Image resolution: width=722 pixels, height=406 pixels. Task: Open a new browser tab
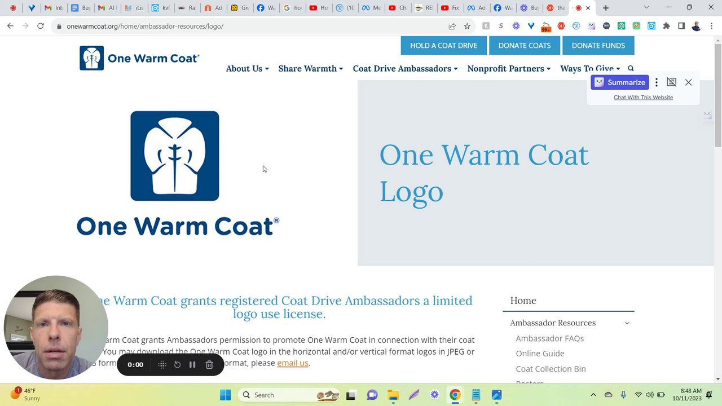606,8
